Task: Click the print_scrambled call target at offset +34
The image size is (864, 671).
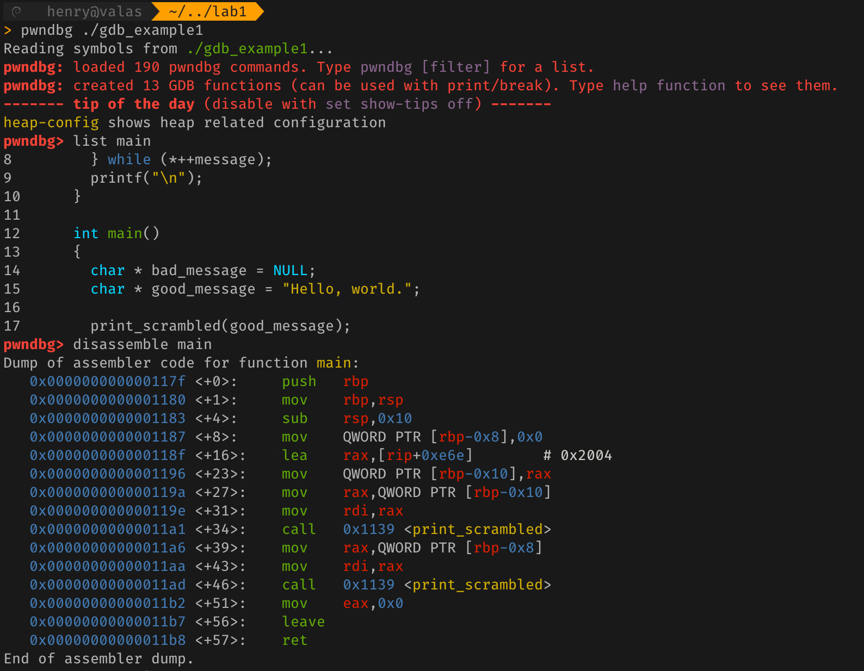Action: pos(477,529)
